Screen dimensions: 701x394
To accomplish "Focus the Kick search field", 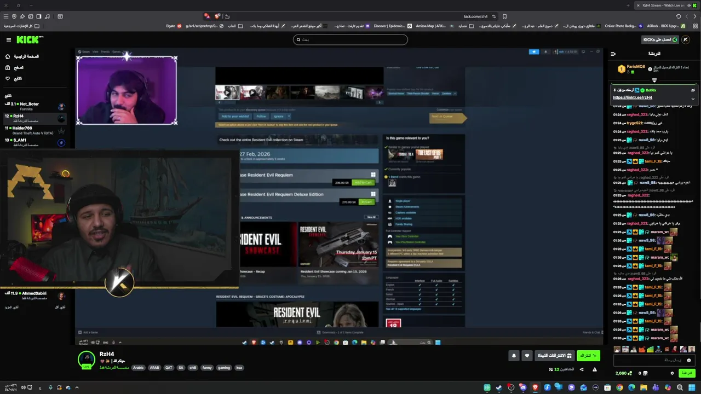I will point(350,39).
